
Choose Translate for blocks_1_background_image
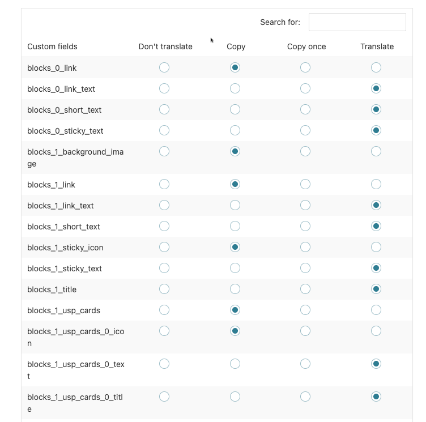click(x=376, y=151)
